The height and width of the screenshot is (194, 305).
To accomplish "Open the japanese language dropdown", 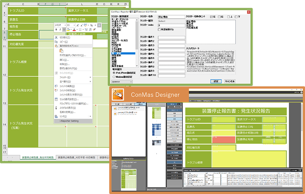I will [122, 82].
